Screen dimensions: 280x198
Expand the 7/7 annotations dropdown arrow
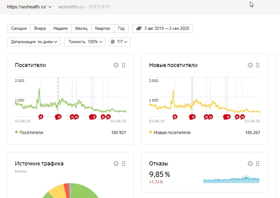(x=126, y=42)
